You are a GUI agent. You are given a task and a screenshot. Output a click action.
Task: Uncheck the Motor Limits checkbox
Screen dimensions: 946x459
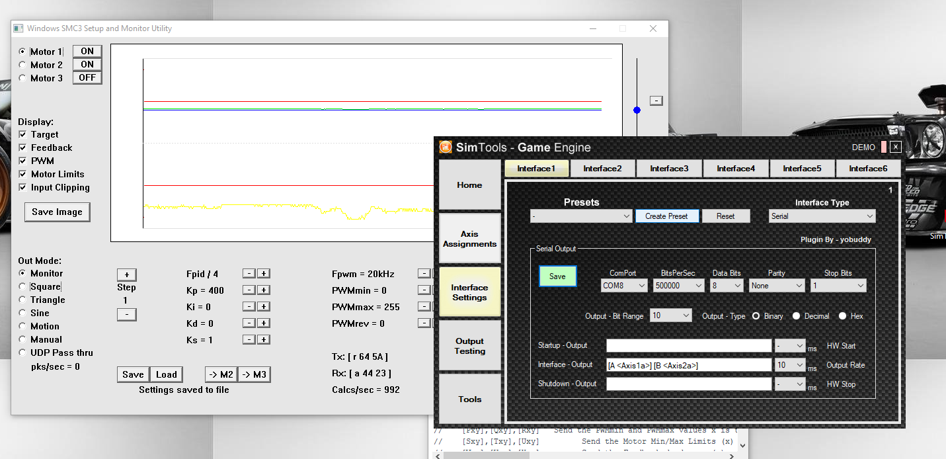(x=22, y=175)
